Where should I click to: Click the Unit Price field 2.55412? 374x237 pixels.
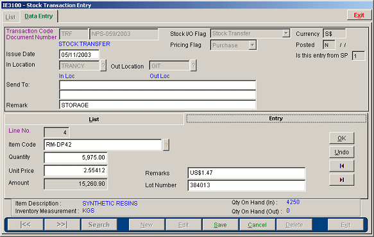coord(75,170)
